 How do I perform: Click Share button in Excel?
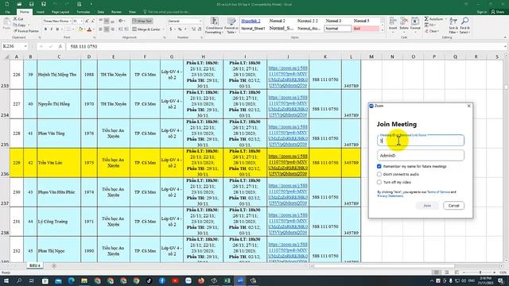pyautogui.click(x=498, y=12)
